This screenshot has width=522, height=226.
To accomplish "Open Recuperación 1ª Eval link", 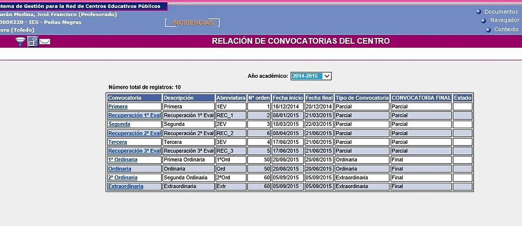I will point(134,116).
